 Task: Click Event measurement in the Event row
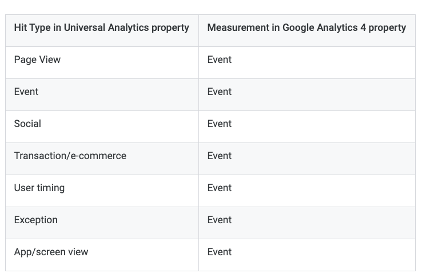(x=220, y=92)
